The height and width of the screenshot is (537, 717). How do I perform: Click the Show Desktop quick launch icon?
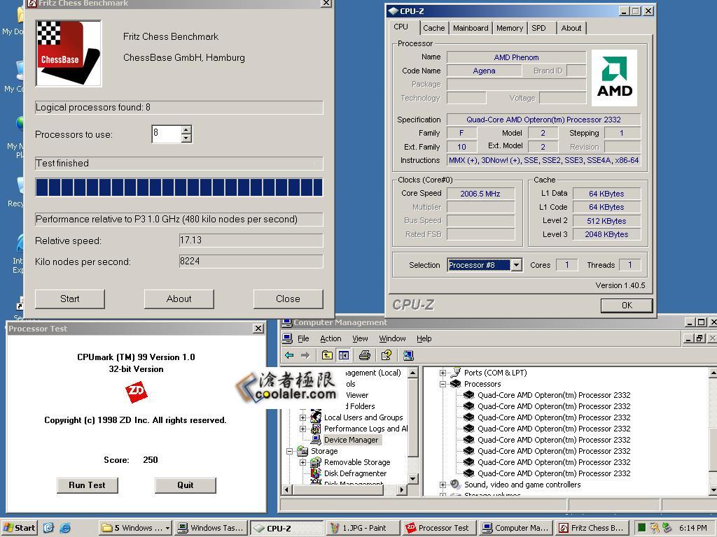49,528
